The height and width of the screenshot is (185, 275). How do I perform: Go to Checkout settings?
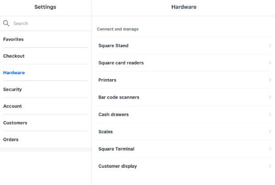click(14, 56)
